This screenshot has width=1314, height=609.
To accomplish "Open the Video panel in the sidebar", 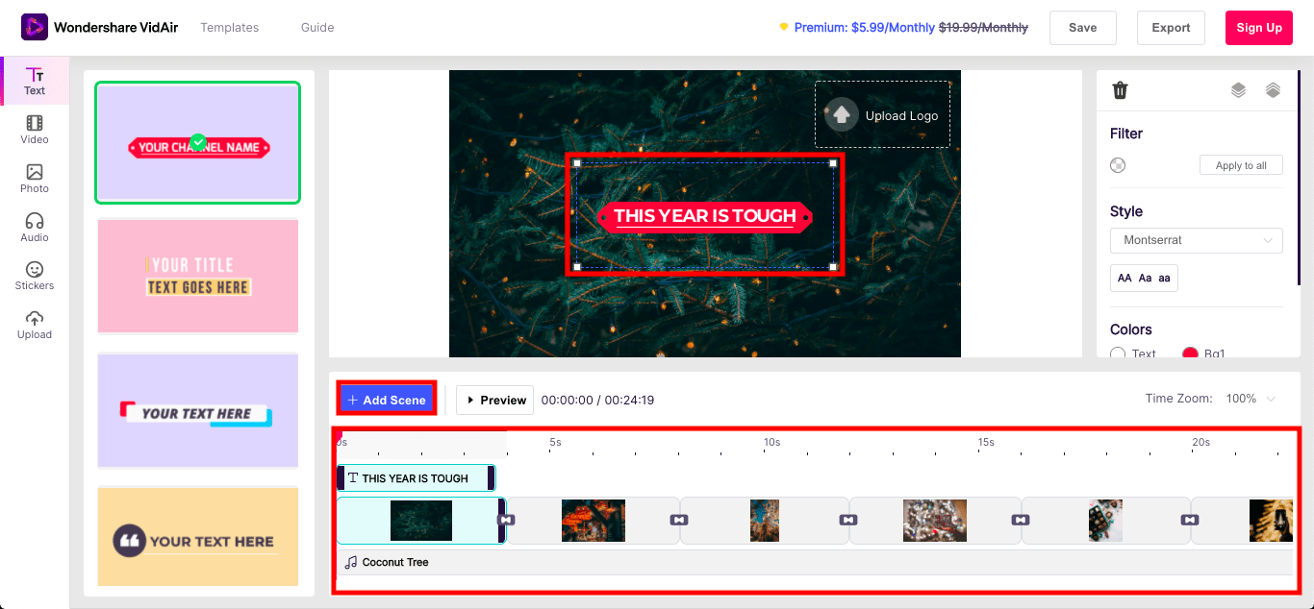I will pyautogui.click(x=35, y=130).
